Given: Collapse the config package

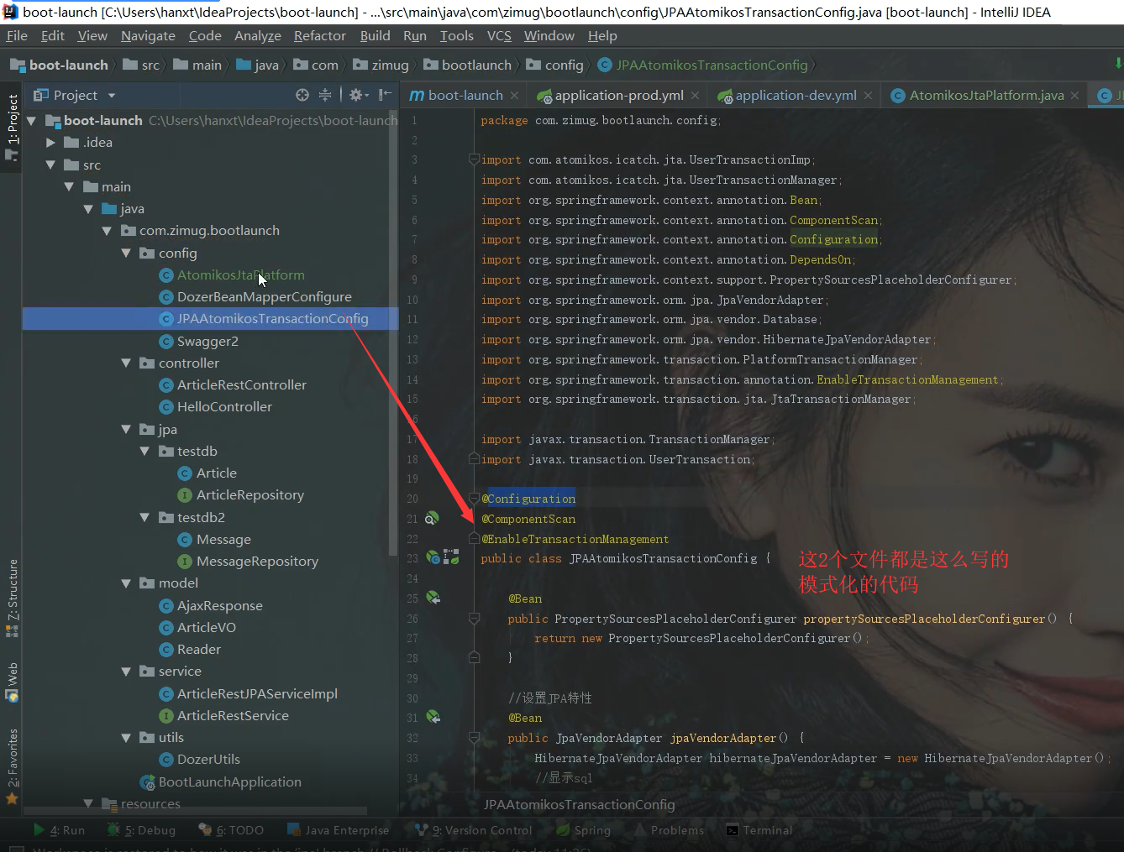Looking at the screenshot, I should (126, 253).
